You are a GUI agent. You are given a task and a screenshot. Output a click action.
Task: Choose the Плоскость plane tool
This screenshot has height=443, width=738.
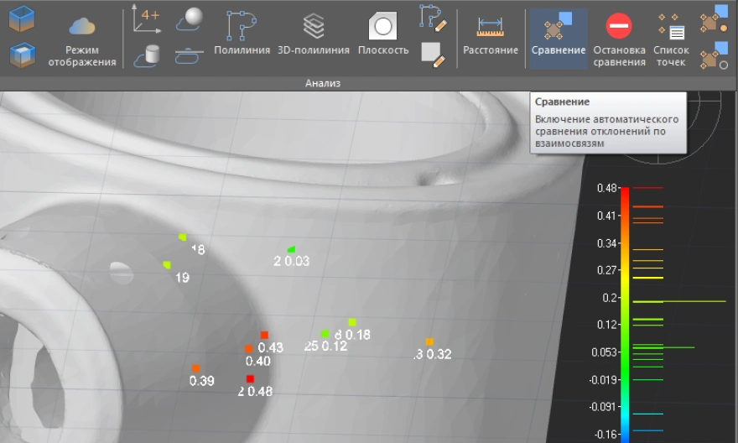pos(383,34)
